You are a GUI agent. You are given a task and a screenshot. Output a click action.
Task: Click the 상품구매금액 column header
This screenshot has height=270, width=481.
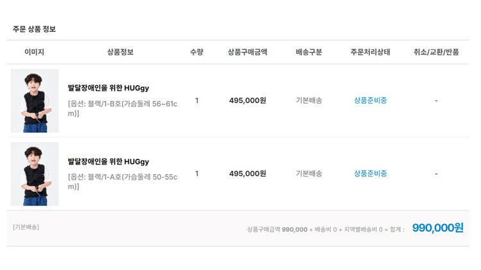tap(248, 52)
